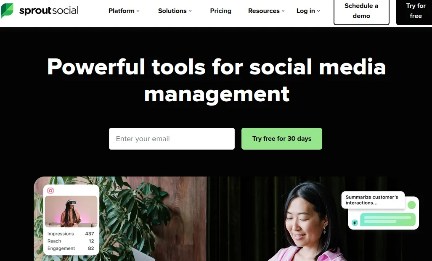Open the Platform menu item
Viewport: 432px width, 261px height.
[122, 11]
